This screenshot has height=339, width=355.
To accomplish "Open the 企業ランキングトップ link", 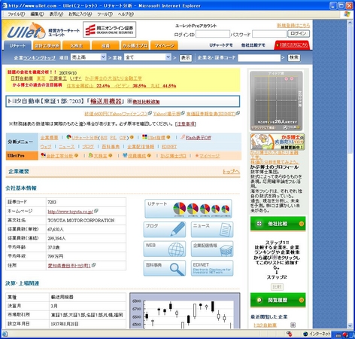I will click(x=35, y=58).
